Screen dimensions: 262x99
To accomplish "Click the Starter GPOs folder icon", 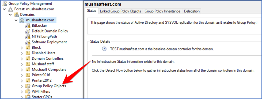I will pyautogui.click(x=28, y=97).
